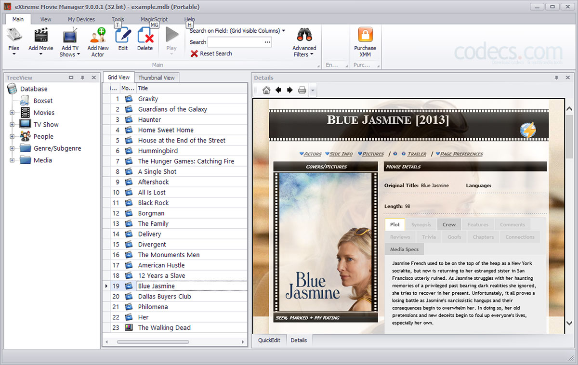Click the Reset Search red X
The height and width of the screenshot is (365, 578).
[x=194, y=53]
